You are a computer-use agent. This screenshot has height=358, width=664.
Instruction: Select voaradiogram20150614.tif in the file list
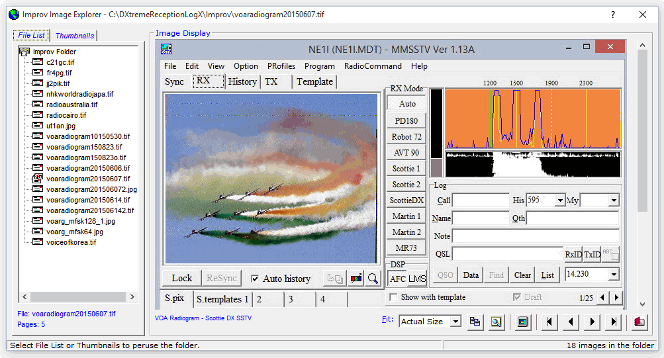point(88,200)
